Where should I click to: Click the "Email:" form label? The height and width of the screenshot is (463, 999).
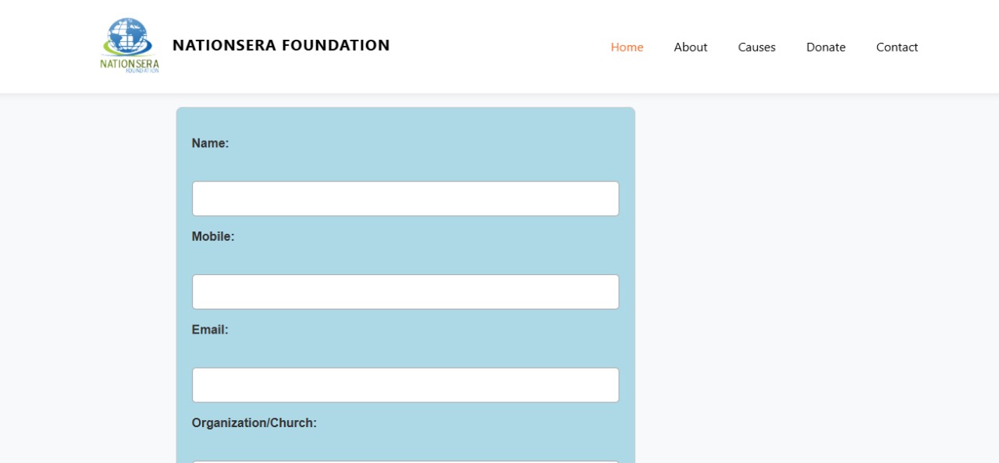[210, 330]
